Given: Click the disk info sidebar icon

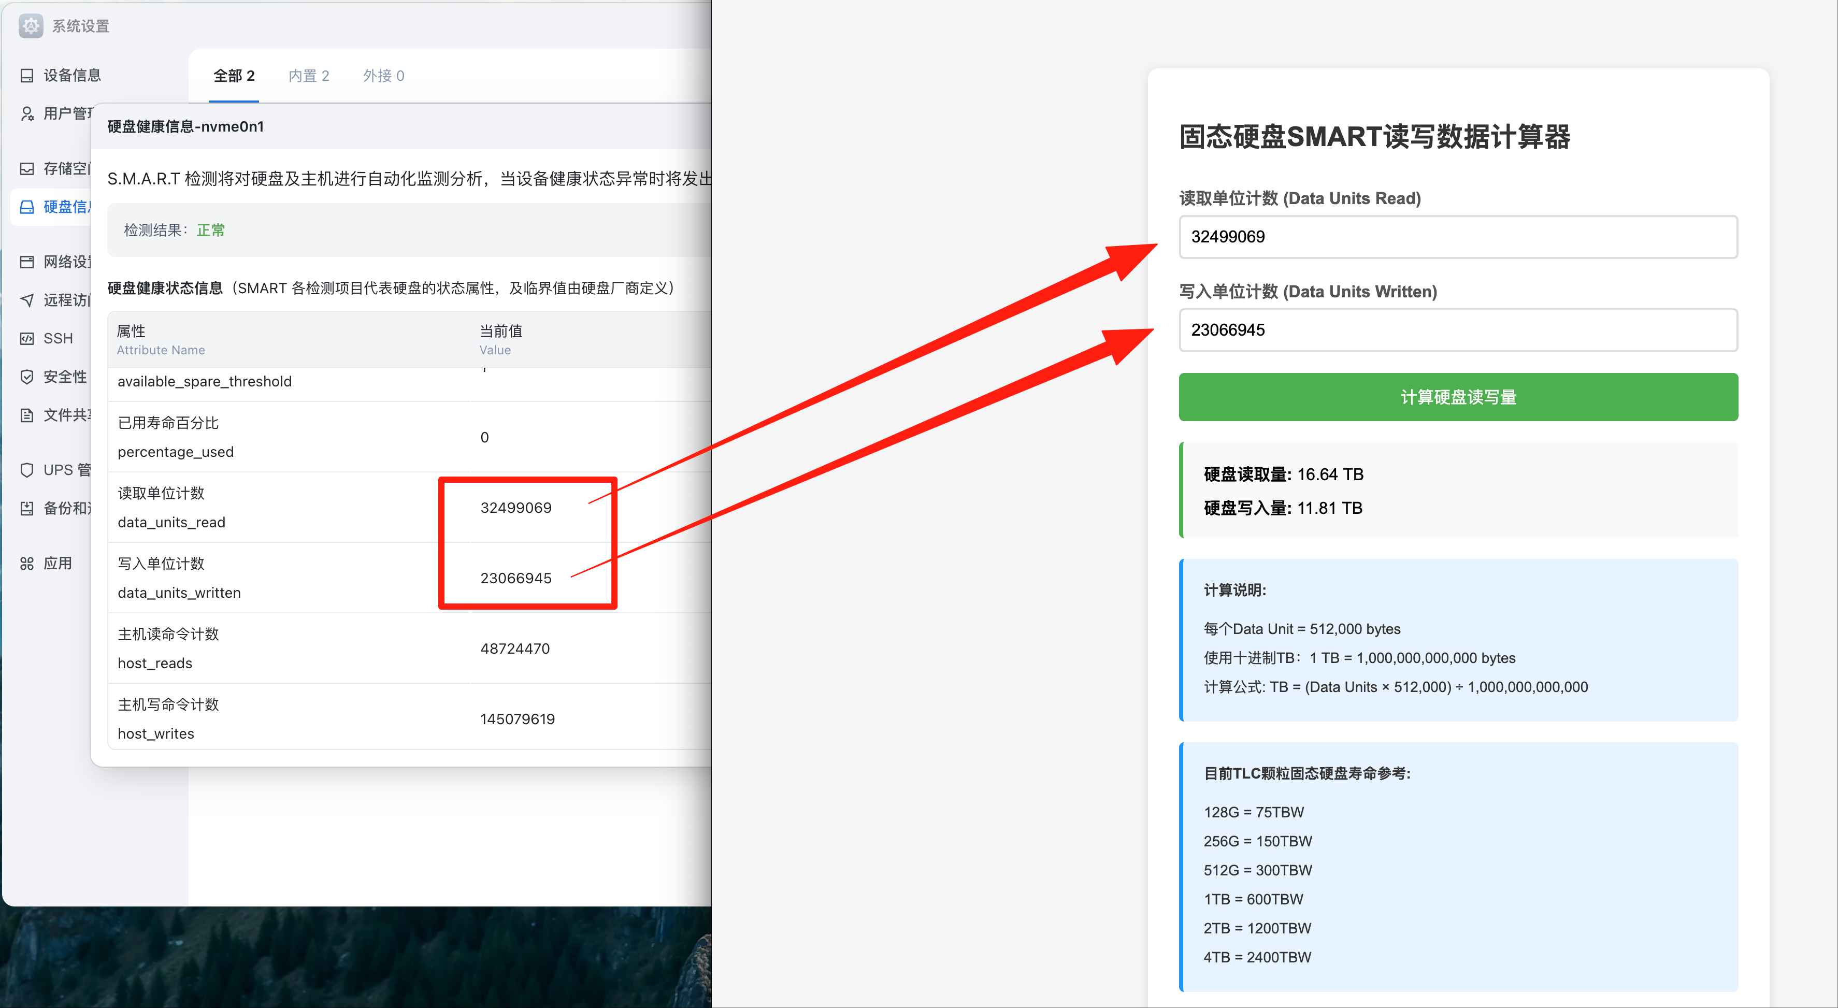Looking at the screenshot, I should pos(27,207).
